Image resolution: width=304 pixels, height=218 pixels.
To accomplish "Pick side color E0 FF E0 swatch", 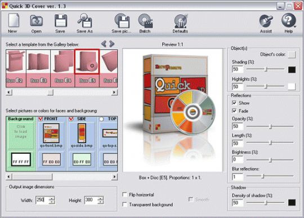I will [x=82, y=159].
